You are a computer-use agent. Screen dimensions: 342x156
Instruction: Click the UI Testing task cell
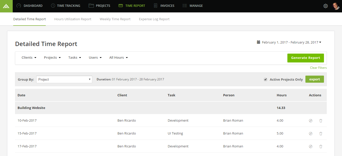[x=175, y=133]
